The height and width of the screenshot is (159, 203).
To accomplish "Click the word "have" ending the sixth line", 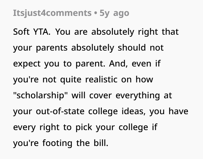I will (x=178, y=111).
